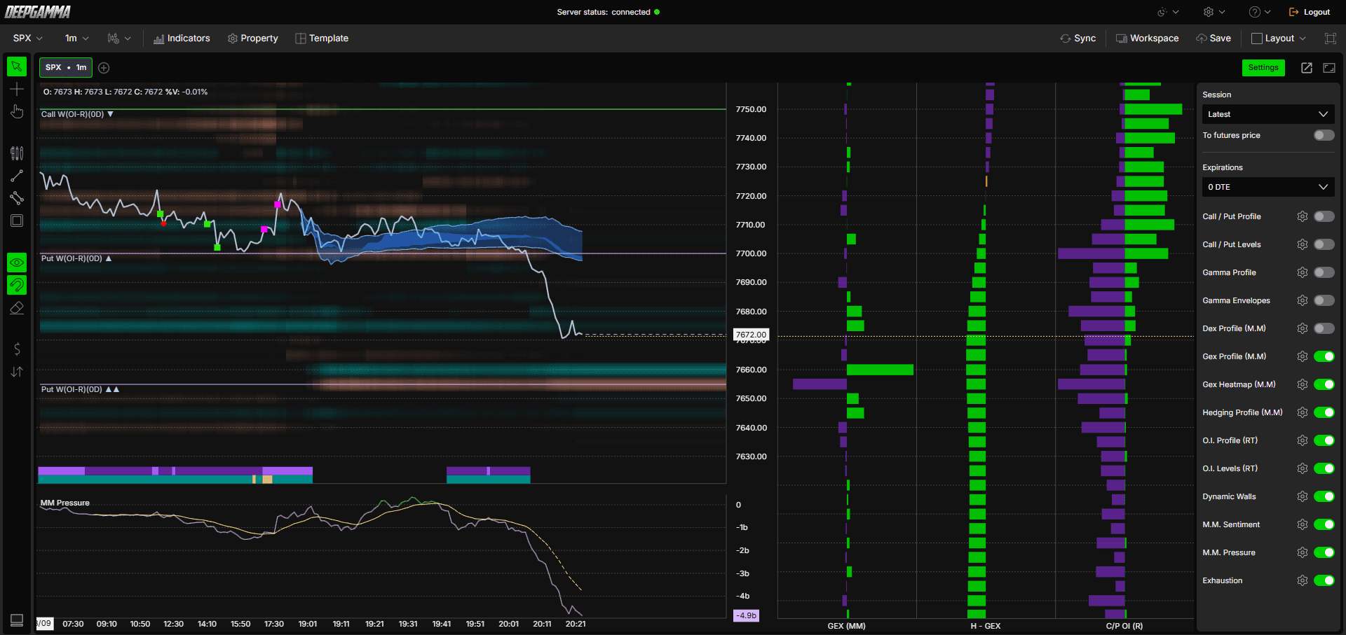This screenshot has width=1346, height=635.
Task: Open the bottom panel icon in left sidebar
Action: tap(17, 620)
